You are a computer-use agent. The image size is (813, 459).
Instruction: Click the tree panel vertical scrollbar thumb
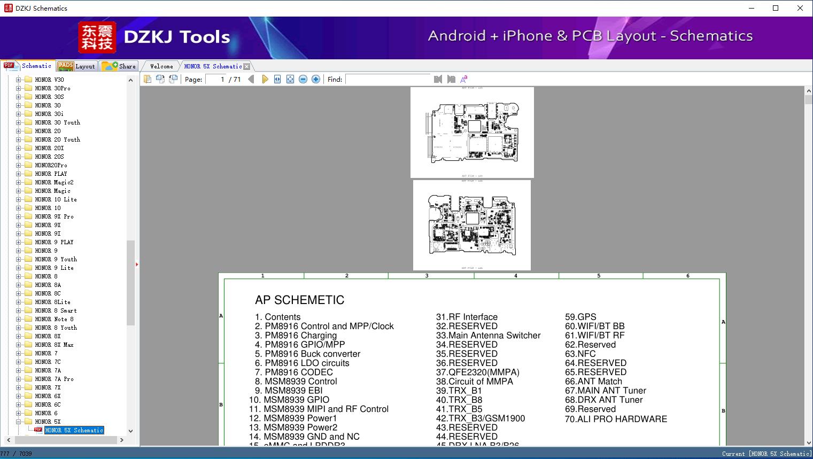pyautogui.click(x=130, y=283)
